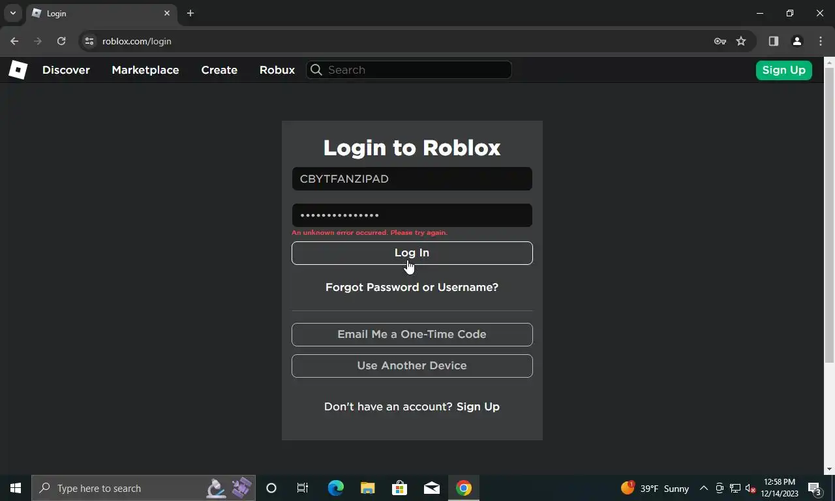Open the tab search dropdown arrow
Screen dimensions: 835x501
tap(12, 13)
